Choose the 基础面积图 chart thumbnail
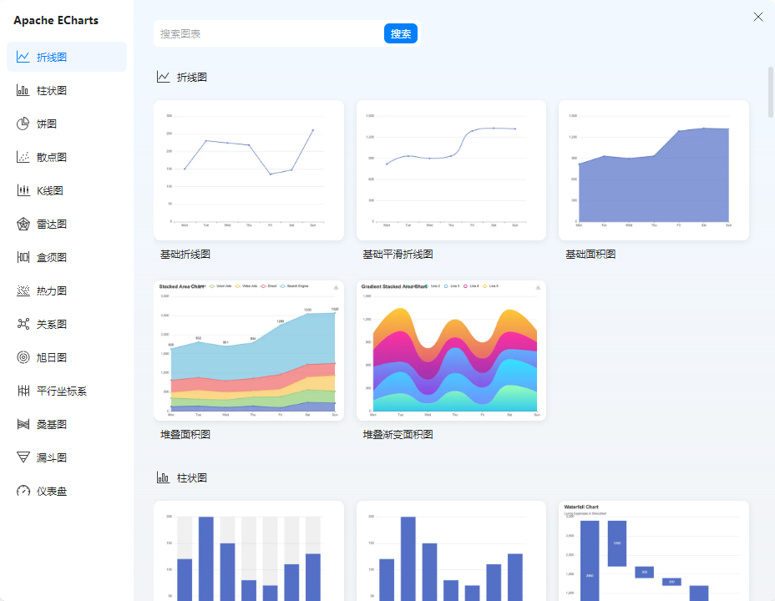 click(653, 170)
